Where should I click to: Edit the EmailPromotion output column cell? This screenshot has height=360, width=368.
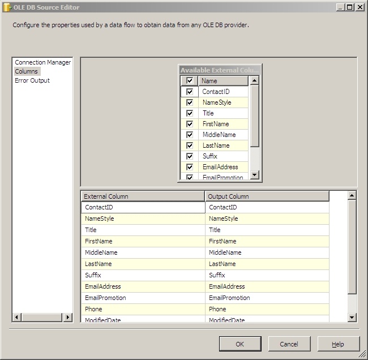point(267,298)
